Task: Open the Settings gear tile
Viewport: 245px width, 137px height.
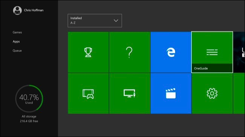Action: point(212,93)
